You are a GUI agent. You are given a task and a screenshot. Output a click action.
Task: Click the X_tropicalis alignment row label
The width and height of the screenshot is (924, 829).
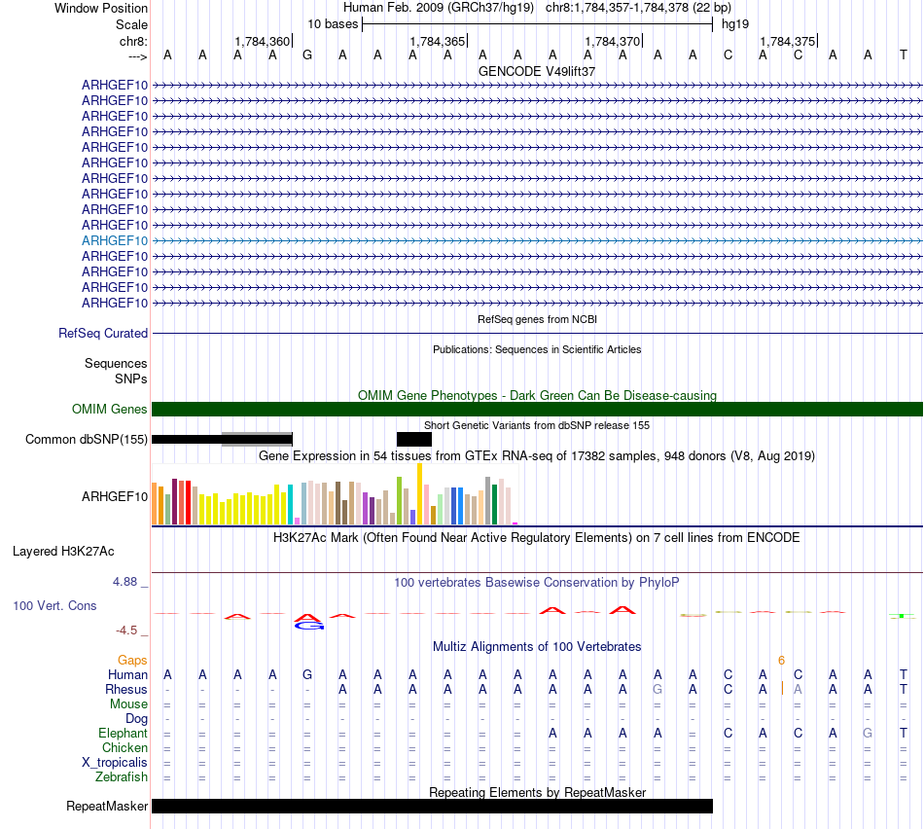[x=115, y=763]
